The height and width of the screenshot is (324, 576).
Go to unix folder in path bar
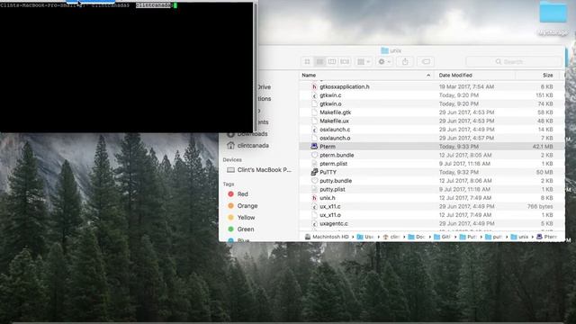(519, 237)
